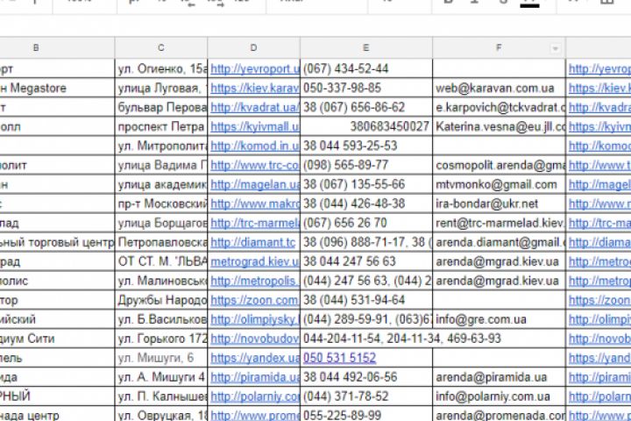Open the metropolis link in column D

tap(255, 281)
